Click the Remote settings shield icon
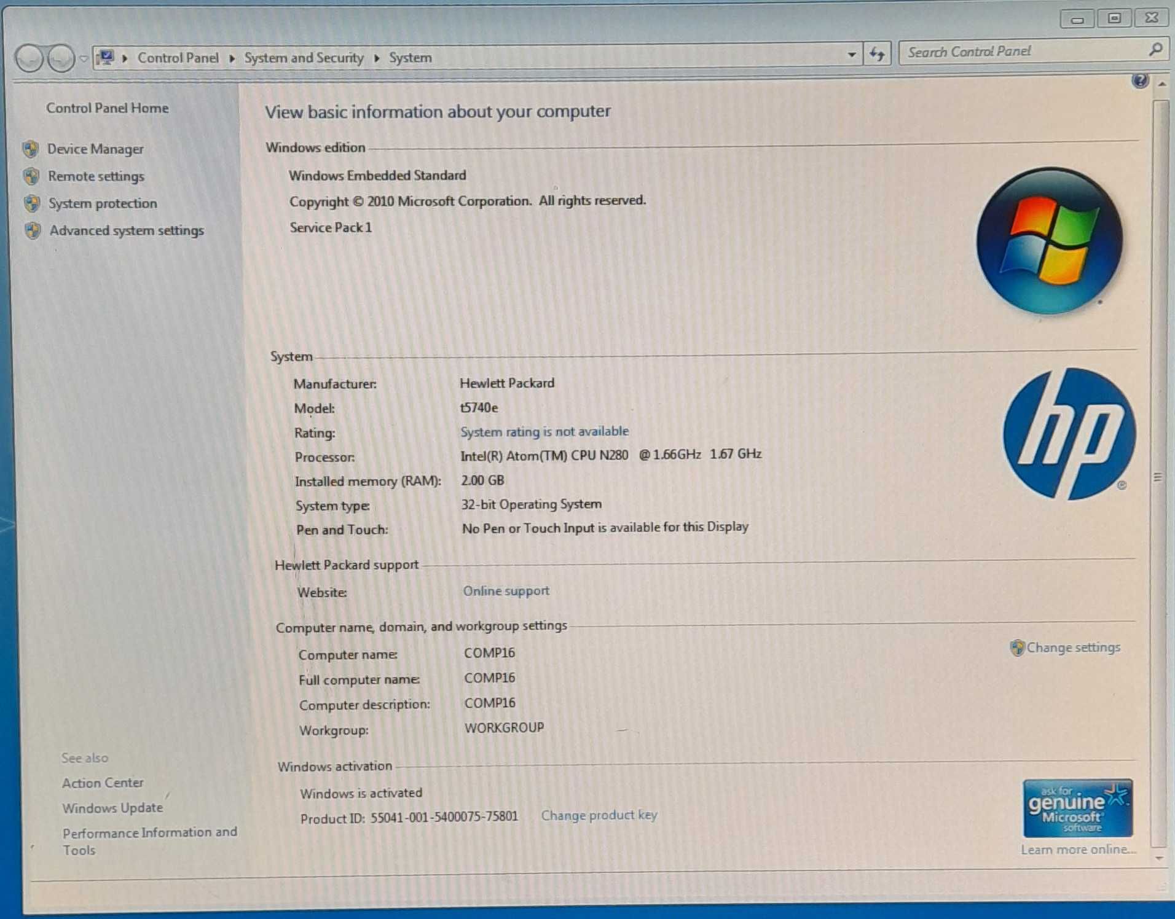Screen dimensions: 1175x919 tap(31, 176)
